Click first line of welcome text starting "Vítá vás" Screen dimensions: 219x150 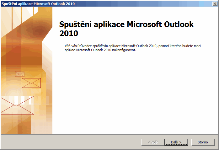[132, 46]
